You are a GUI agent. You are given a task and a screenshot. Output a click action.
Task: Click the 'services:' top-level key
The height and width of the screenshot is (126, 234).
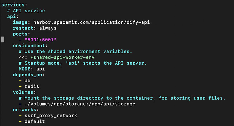tap(14, 5)
